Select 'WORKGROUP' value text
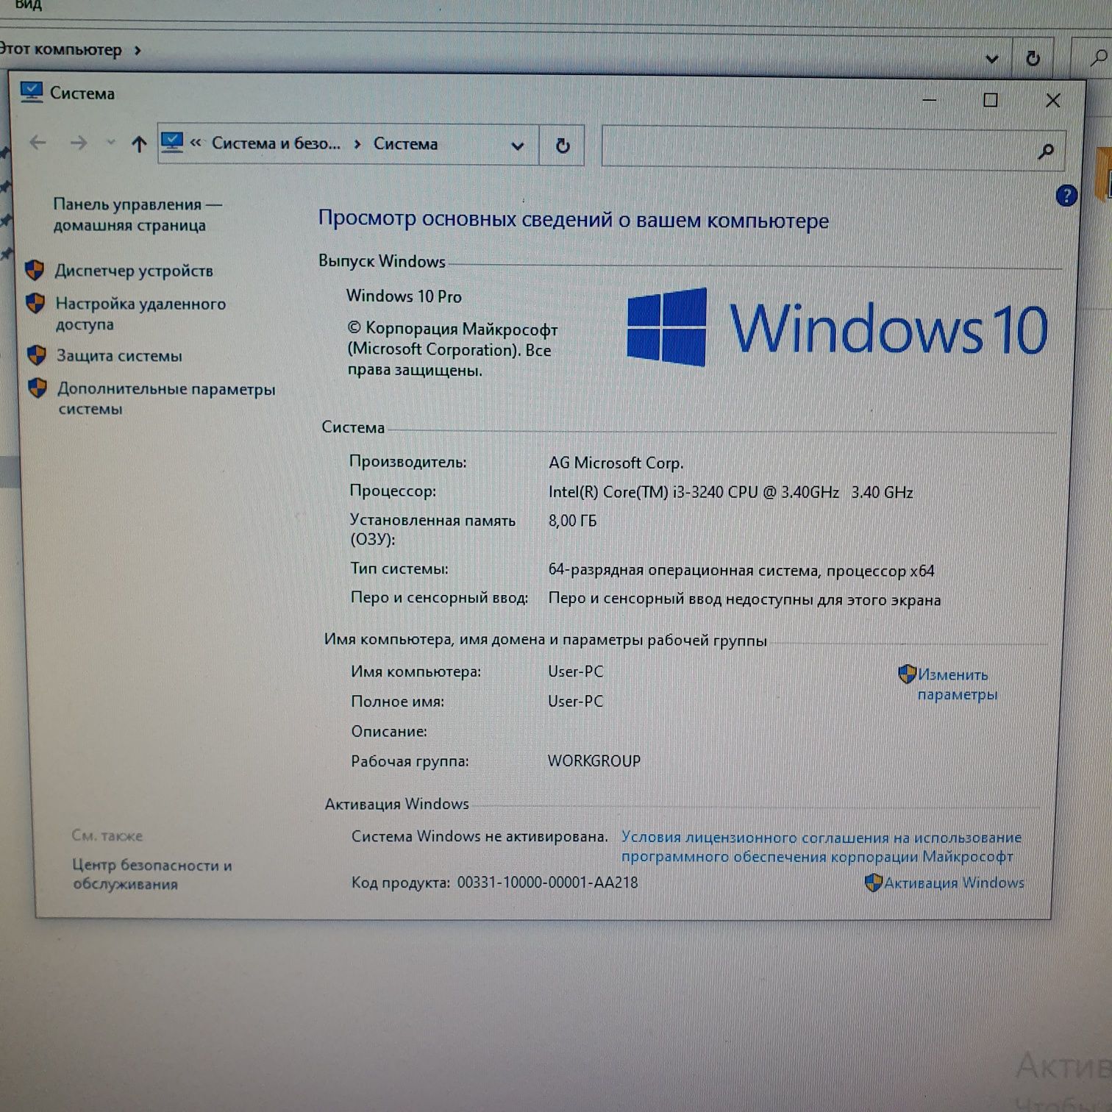This screenshot has width=1112, height=1112. [x=594, y=760]
